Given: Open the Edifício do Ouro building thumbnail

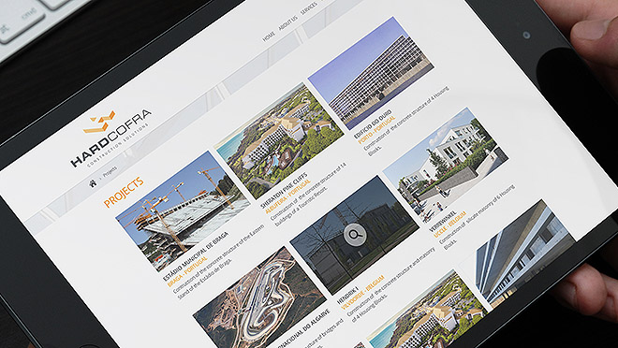Looking at the screenshot, I should coord(371,73).
